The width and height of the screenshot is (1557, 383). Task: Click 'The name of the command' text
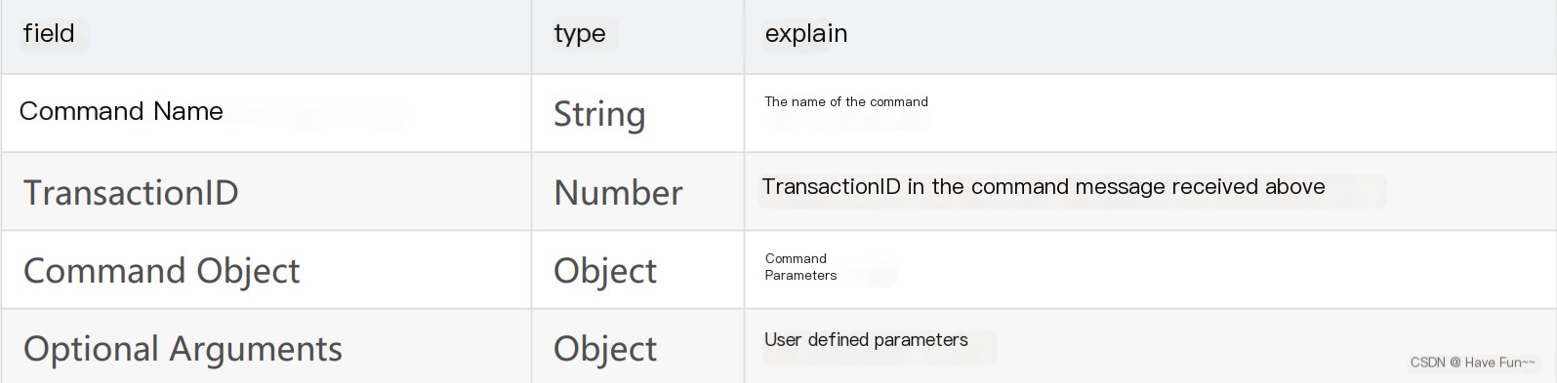[x=846, y=101]
